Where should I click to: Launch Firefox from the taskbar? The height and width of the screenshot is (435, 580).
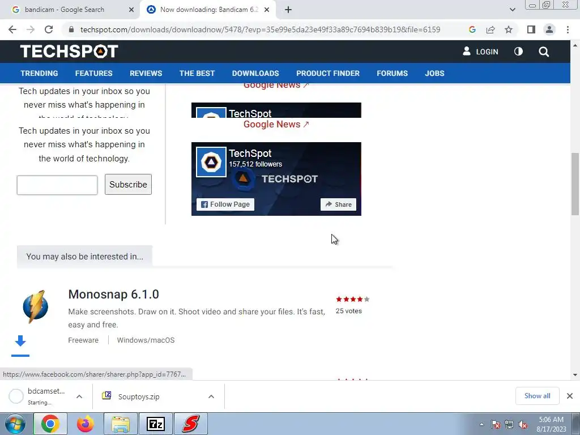coord(85,424)
